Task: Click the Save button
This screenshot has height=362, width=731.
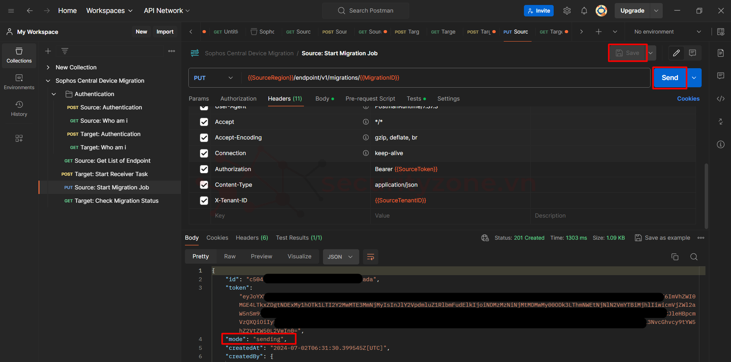Action: (x=628, y=53)
